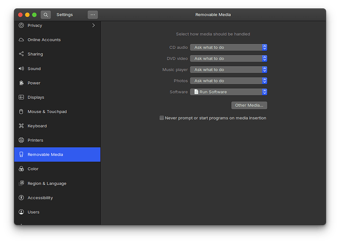Image resolution: width=340 pixels, height=244 pixels.
Task: Click the Other Media... button
Action: (249, 105)
